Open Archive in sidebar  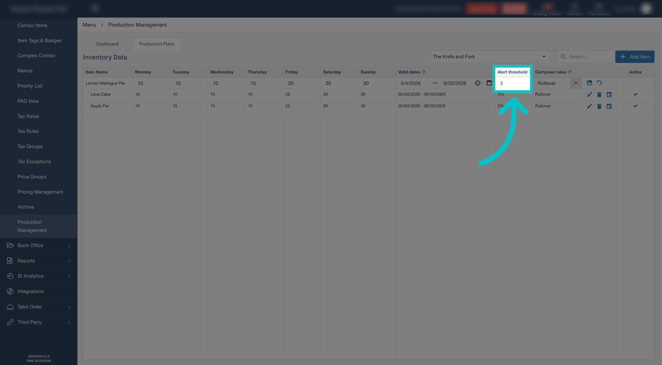pos(26,207)
